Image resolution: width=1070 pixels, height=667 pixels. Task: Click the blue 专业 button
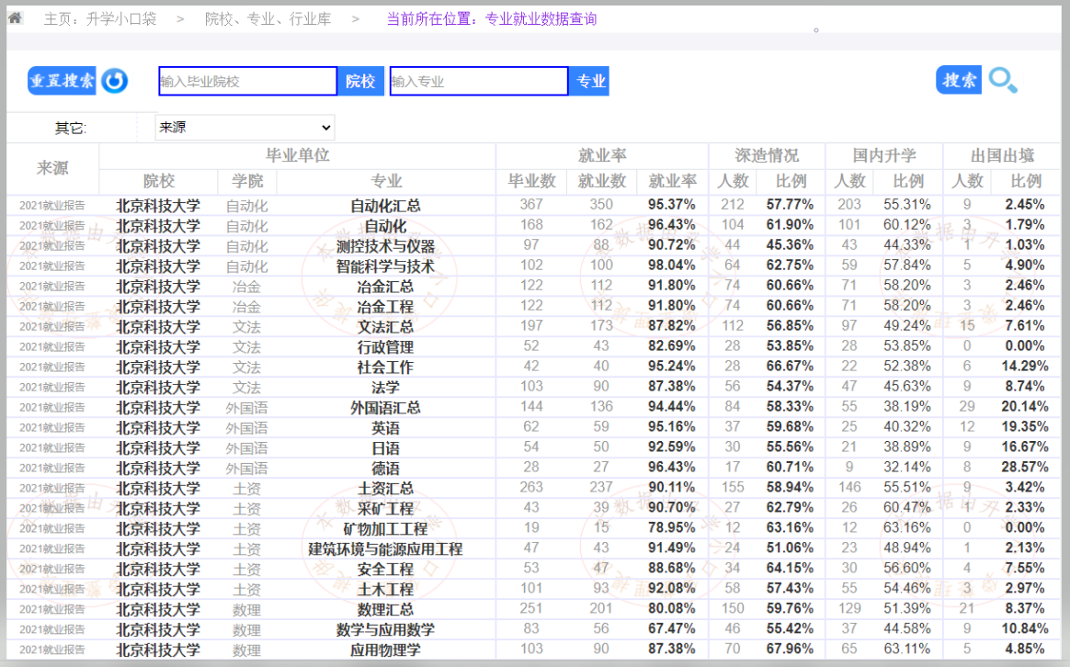(590, 81)
